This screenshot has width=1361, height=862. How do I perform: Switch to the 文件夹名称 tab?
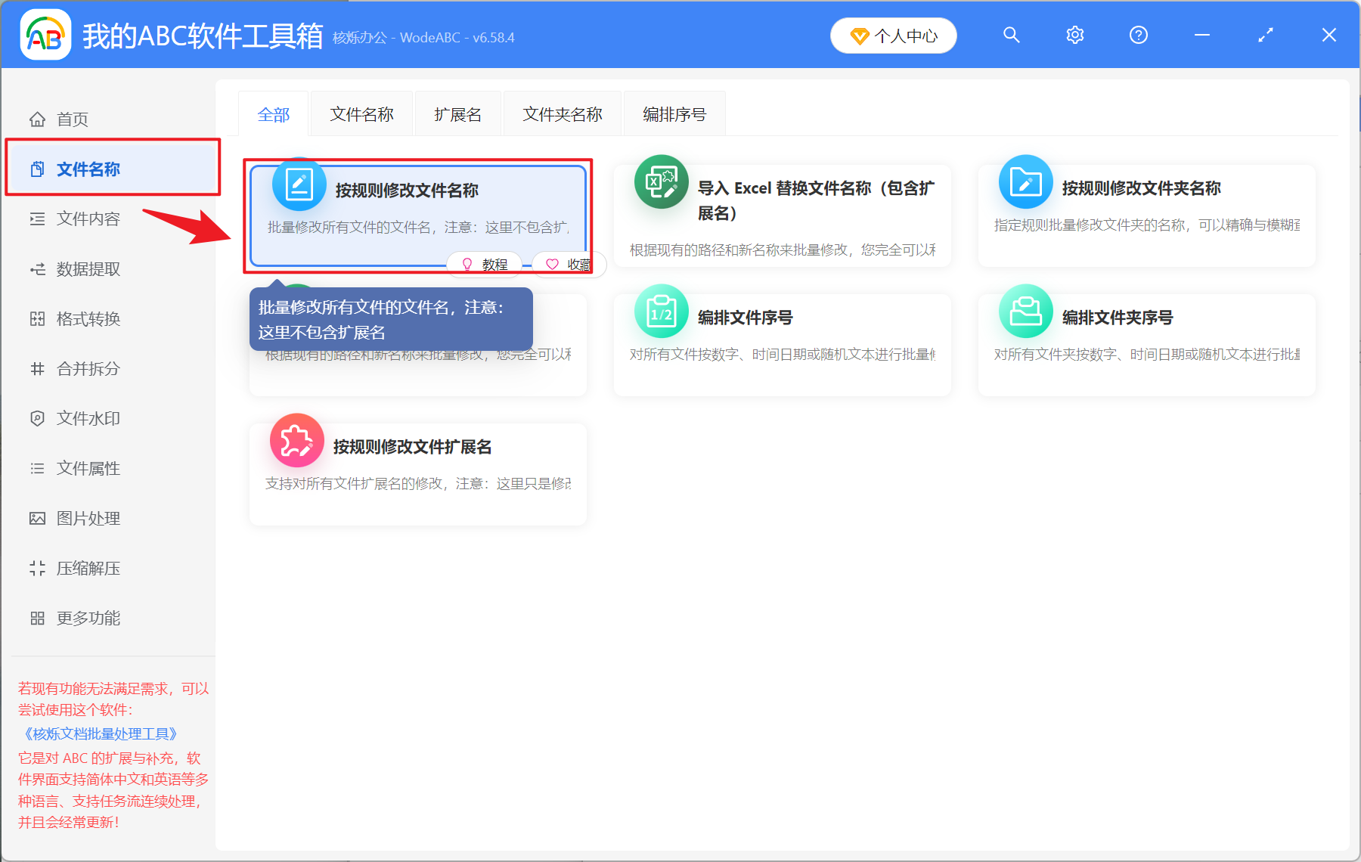562,114
